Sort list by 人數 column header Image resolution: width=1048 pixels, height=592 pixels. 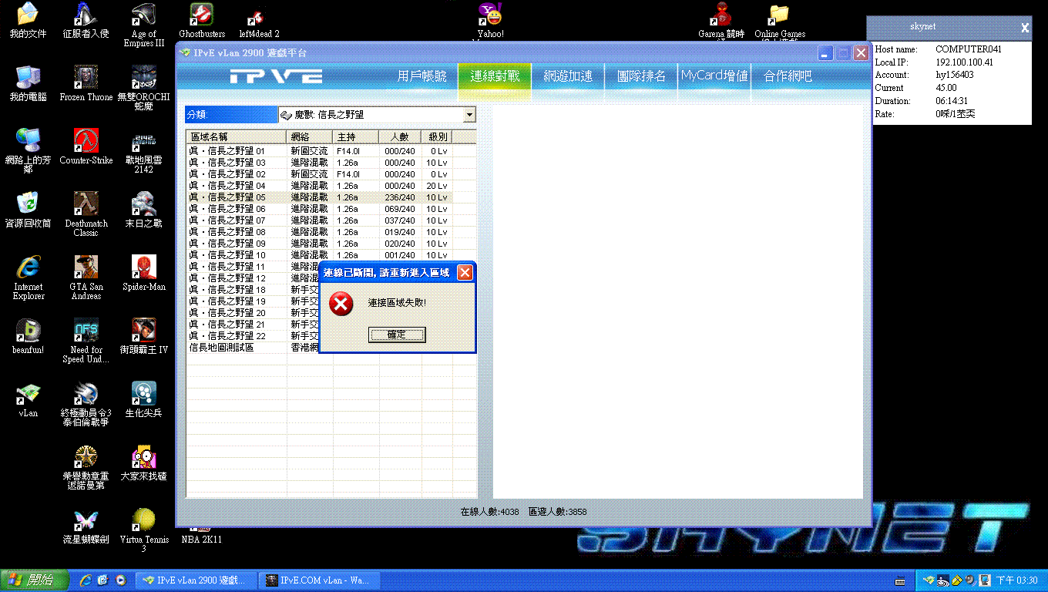point(400,136)
